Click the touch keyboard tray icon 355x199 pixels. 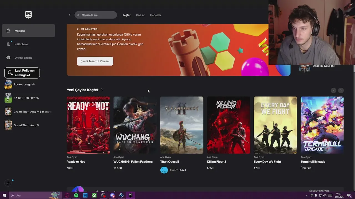click(330, 195)
